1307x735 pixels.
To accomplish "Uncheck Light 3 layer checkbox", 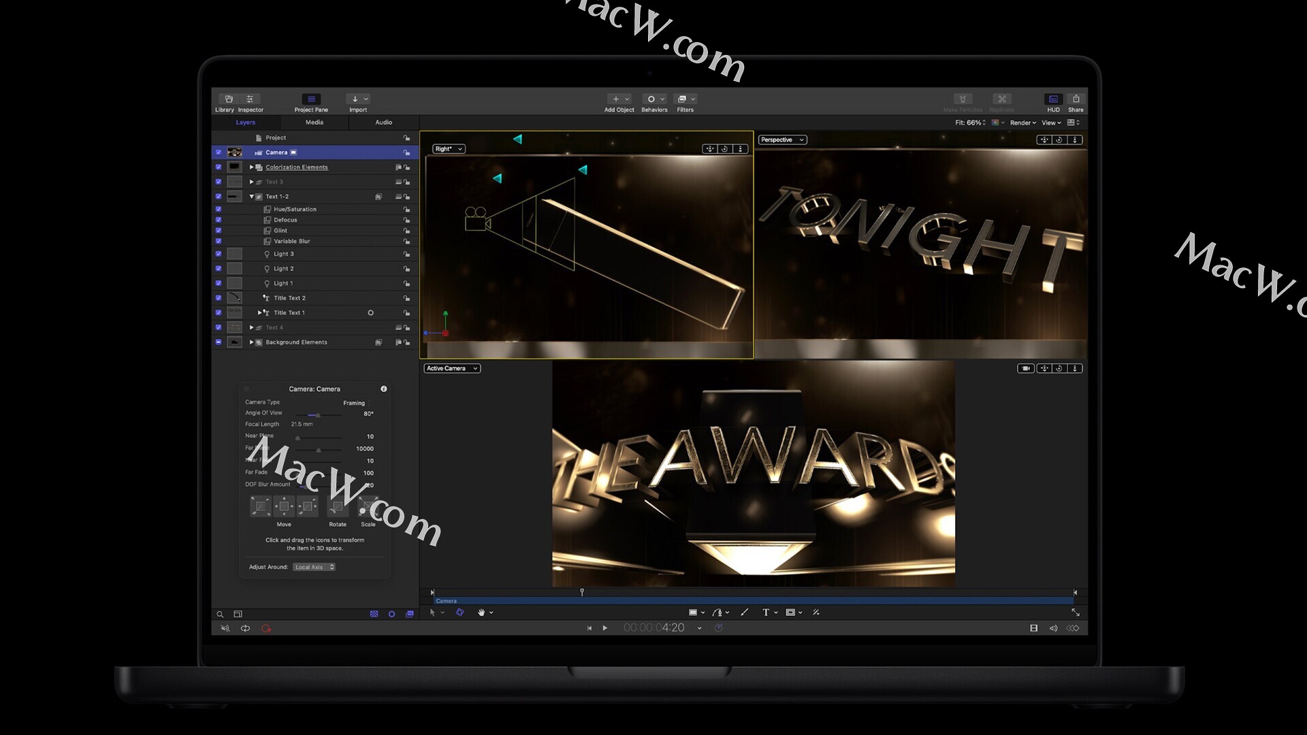I will [219, 254].
